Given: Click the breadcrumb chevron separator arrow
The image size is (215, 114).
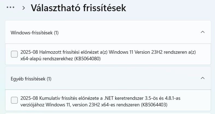Looking at the screenshot, I should (x=24, y=8).
